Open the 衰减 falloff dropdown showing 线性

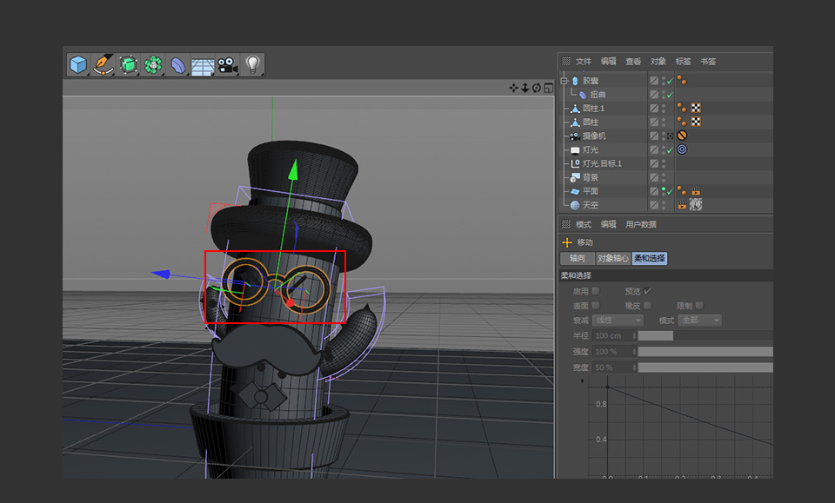(x=618, y=319)
